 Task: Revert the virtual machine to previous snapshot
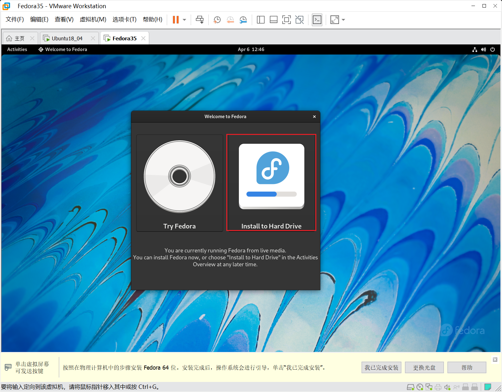pos(230,20)
